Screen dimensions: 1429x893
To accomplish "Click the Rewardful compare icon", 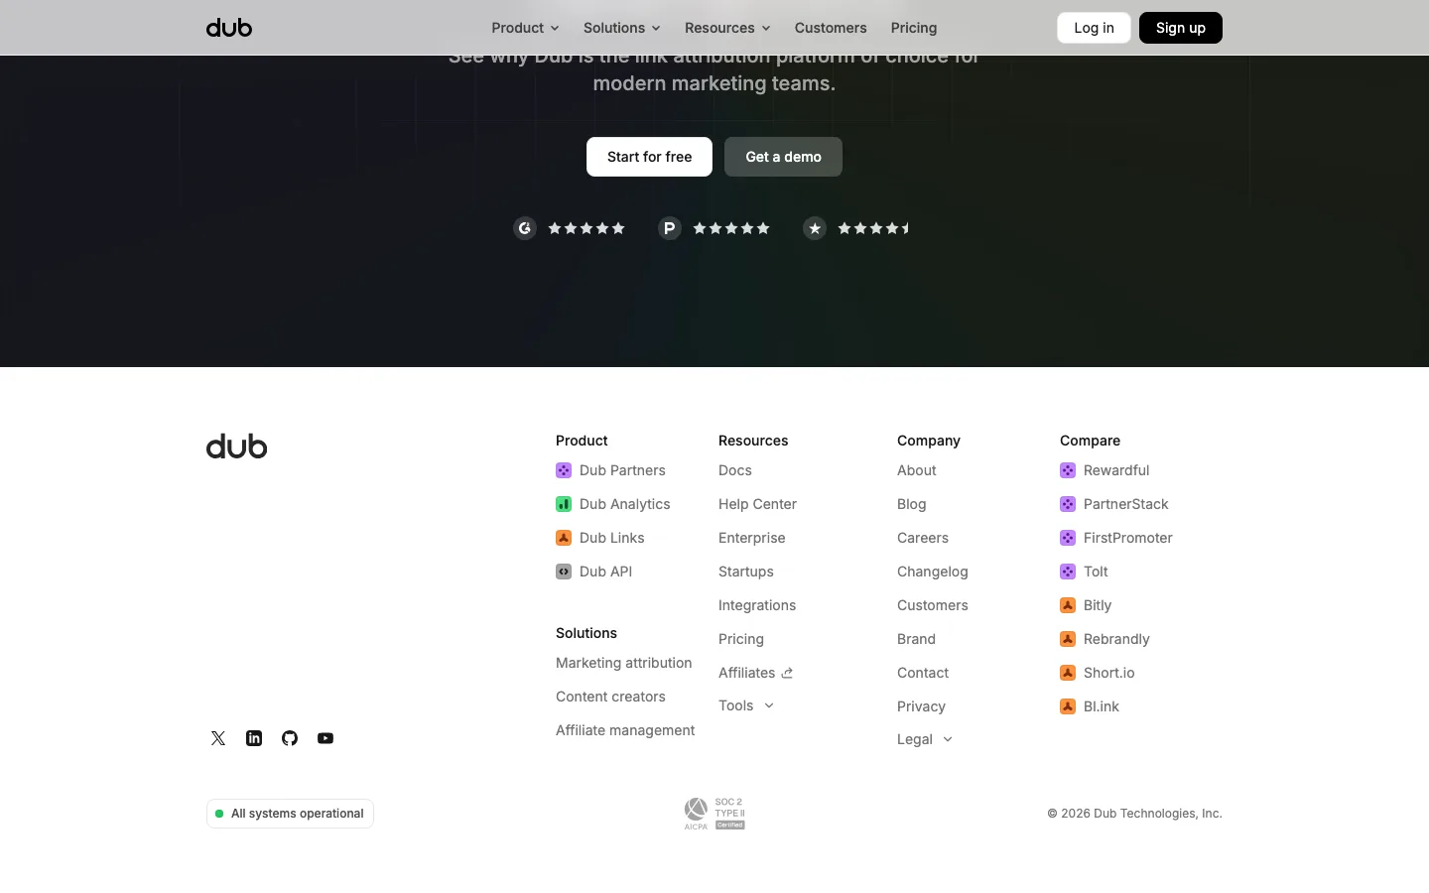I will 1068,470.
